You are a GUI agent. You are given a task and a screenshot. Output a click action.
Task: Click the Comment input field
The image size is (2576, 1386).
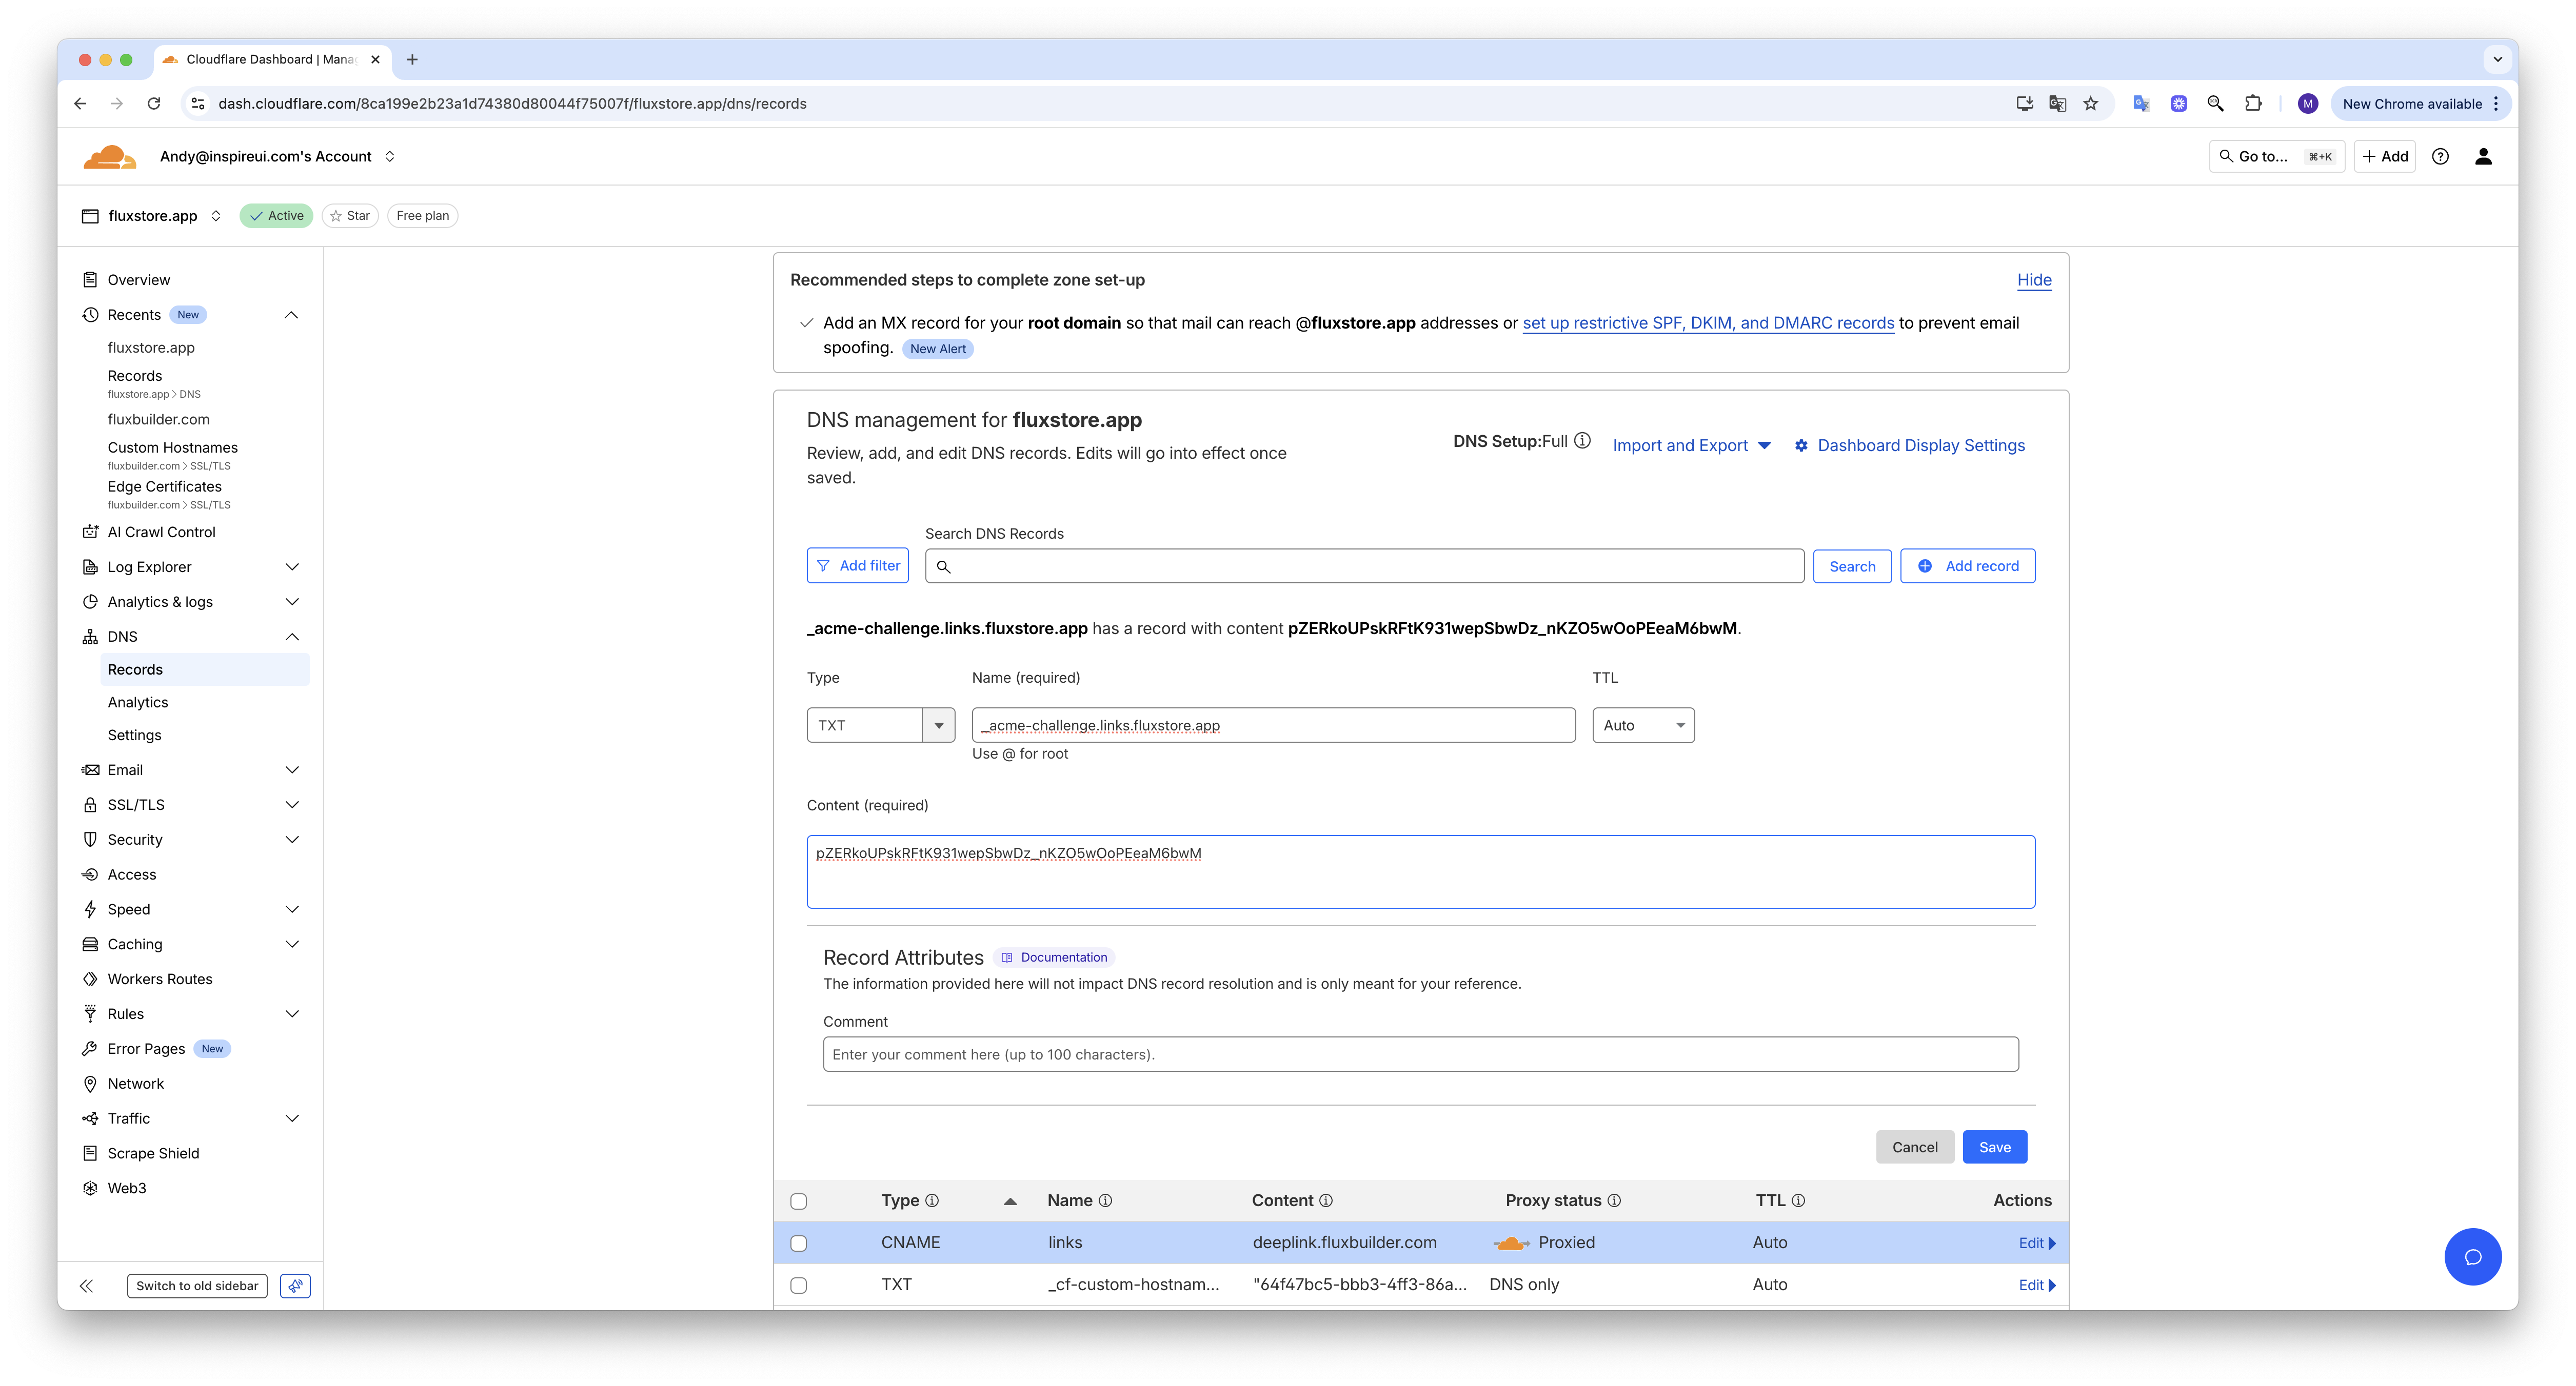[x=1420, y=1054]
